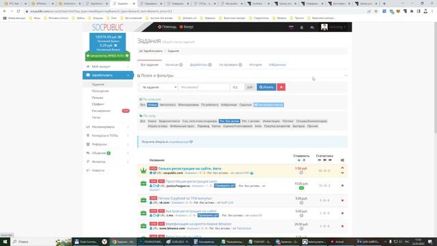
Task: Expand Рекламировать sidebar section
Action: 108,127
